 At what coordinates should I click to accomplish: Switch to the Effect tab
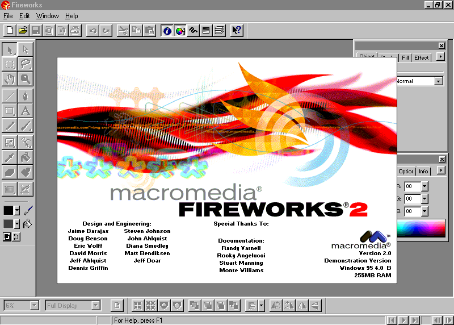(x=421, y=58)
